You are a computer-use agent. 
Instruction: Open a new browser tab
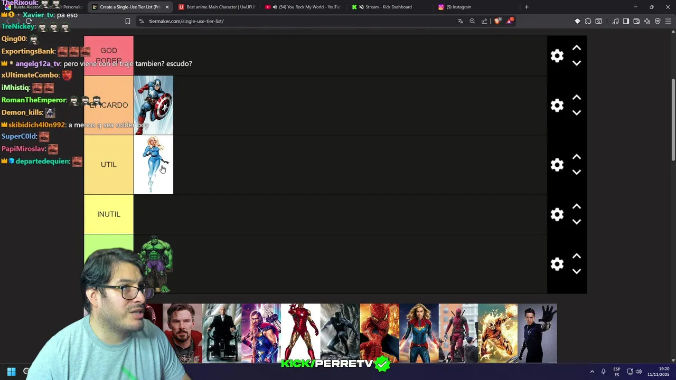526,7
